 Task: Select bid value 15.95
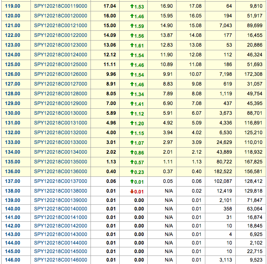click(x=166, y=16)
